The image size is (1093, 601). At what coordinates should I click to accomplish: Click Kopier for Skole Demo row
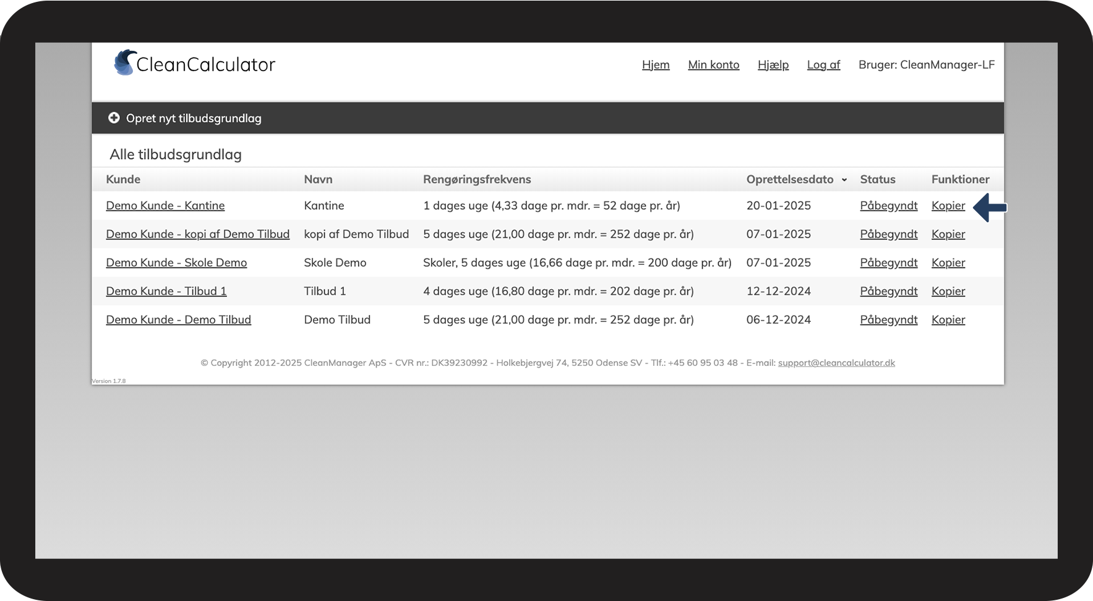(x=948, y=262)
